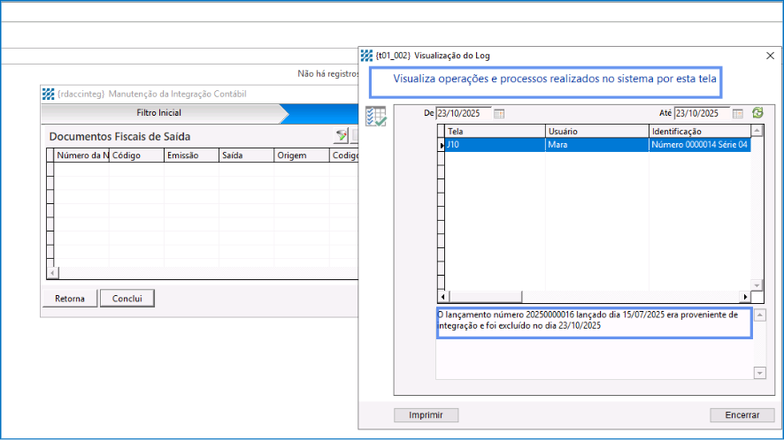This screenshot has height=440, width=784.
Task: Open the calendar picker for the Até date
Action: (737, 113)
